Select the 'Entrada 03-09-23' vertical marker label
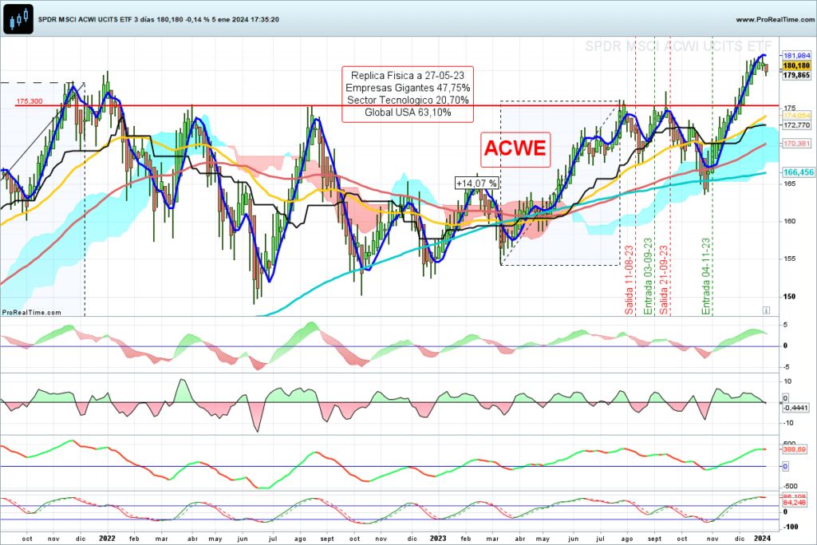 648,276
